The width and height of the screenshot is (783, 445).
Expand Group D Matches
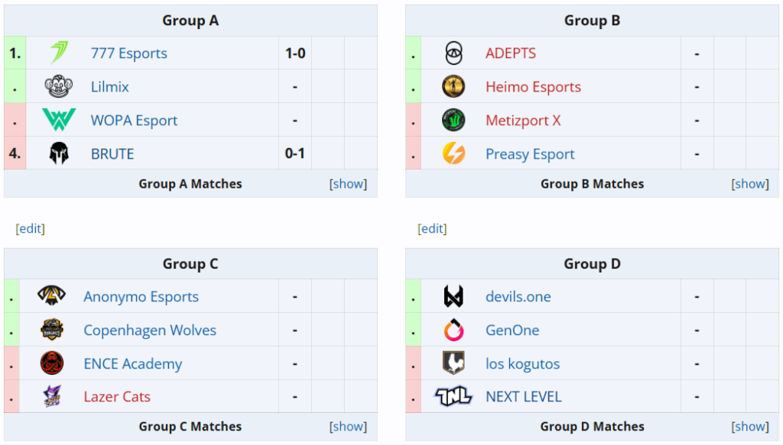(749, 427)
